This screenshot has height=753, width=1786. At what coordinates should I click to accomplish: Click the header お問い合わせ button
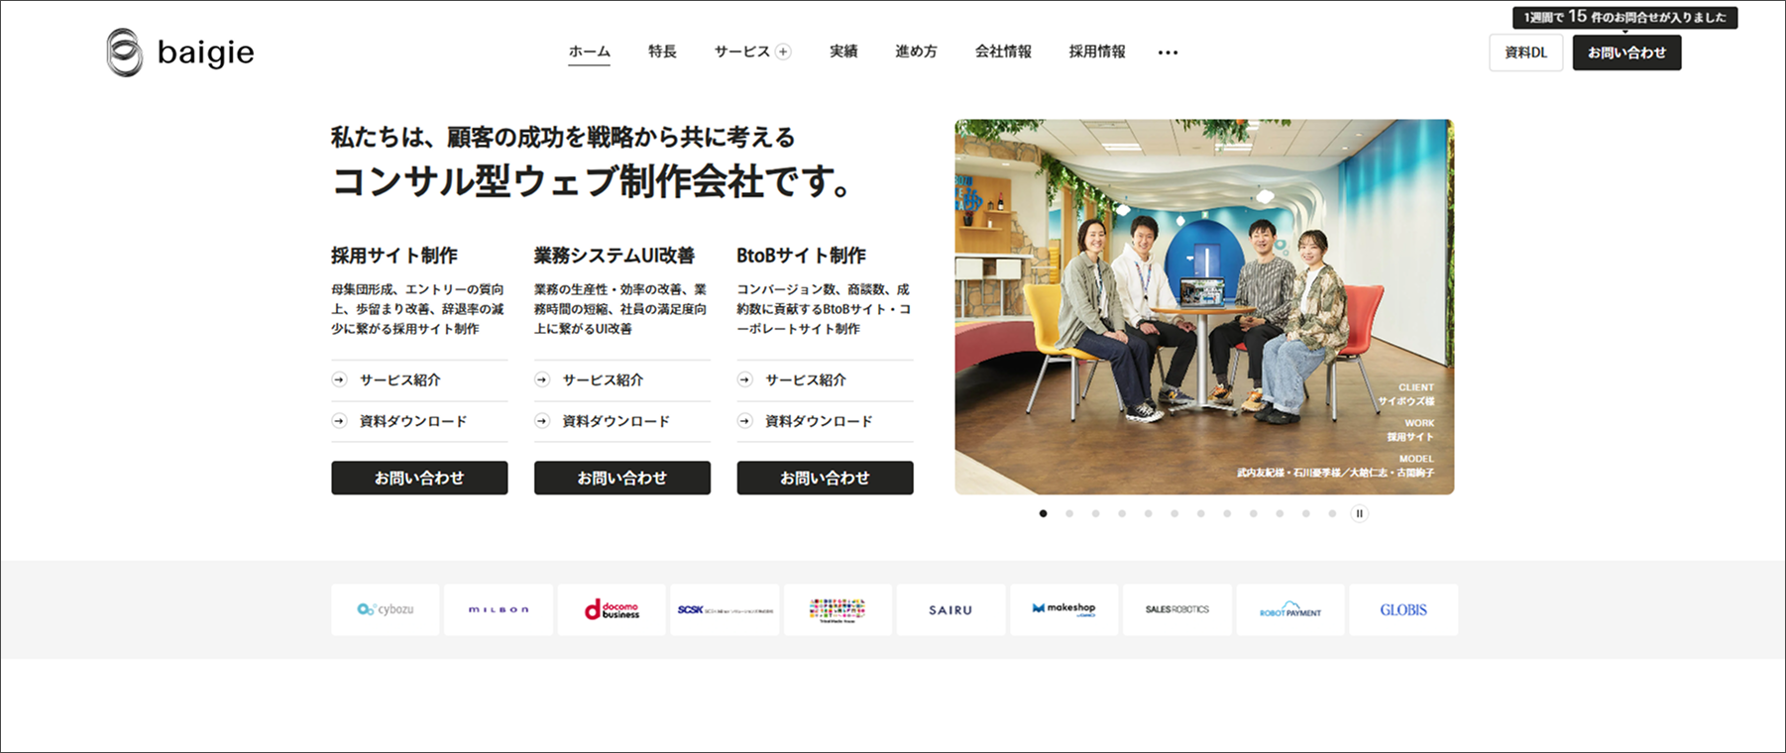click(x=1626, y=53)
